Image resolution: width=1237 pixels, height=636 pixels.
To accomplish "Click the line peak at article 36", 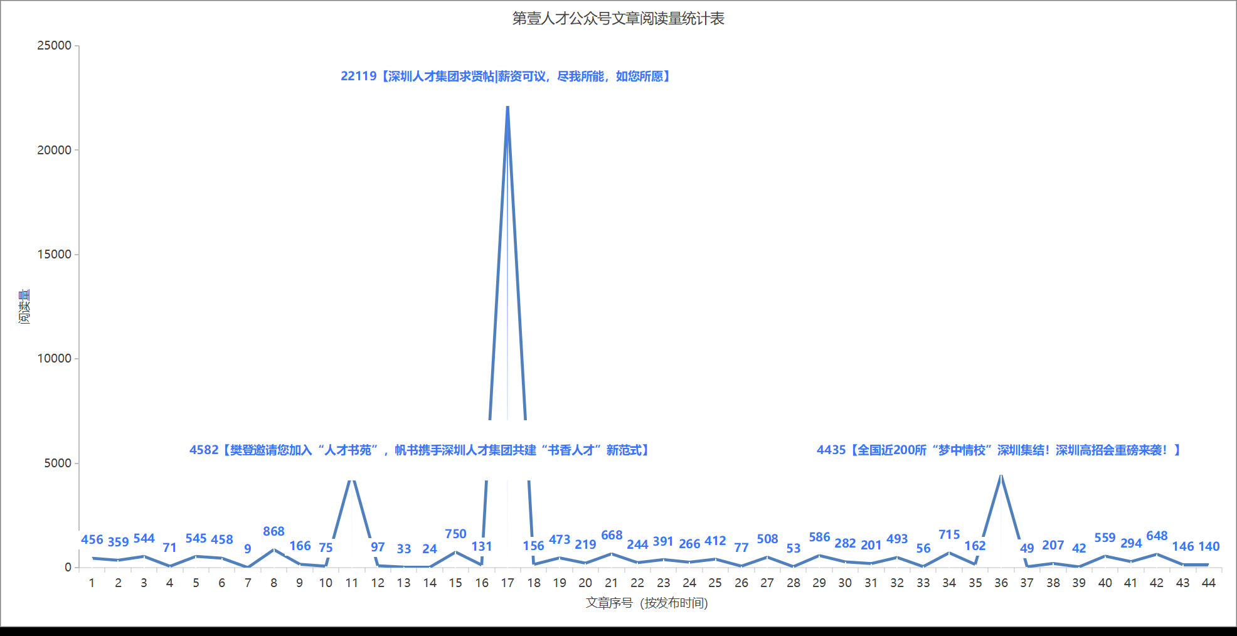I will click(x=1001, y=476).
